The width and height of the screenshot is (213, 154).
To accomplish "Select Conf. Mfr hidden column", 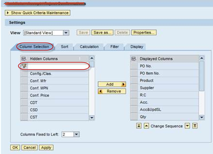I will [x=58, y=81].
